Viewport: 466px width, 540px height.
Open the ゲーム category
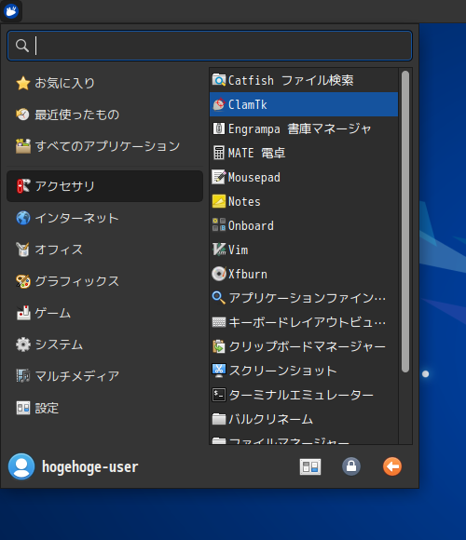[104, 313]
